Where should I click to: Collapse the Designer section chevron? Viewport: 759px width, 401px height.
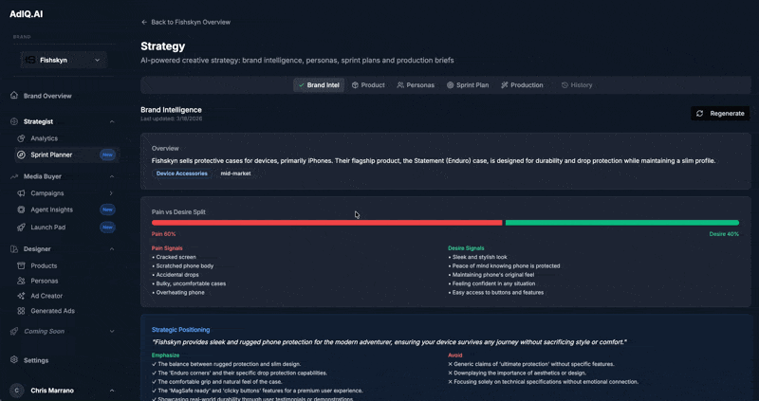pyautogui.click(x=112, y=249)
